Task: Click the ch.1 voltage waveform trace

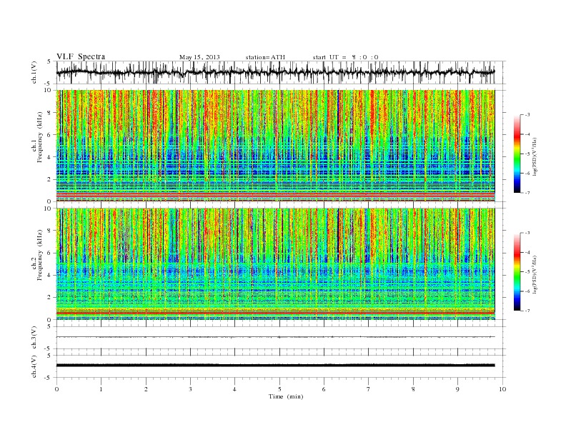Action: (x=275, y=72)
